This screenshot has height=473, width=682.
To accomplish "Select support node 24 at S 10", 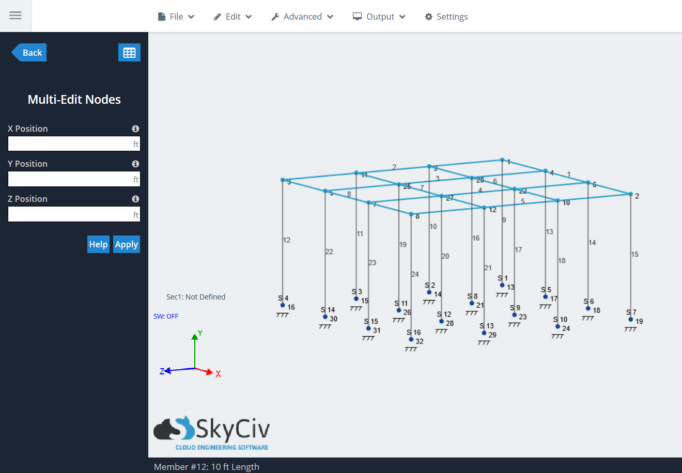I will 558,326.
